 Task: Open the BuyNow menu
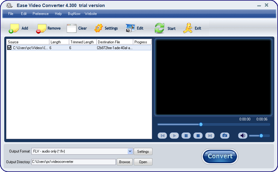pos(74,14)
